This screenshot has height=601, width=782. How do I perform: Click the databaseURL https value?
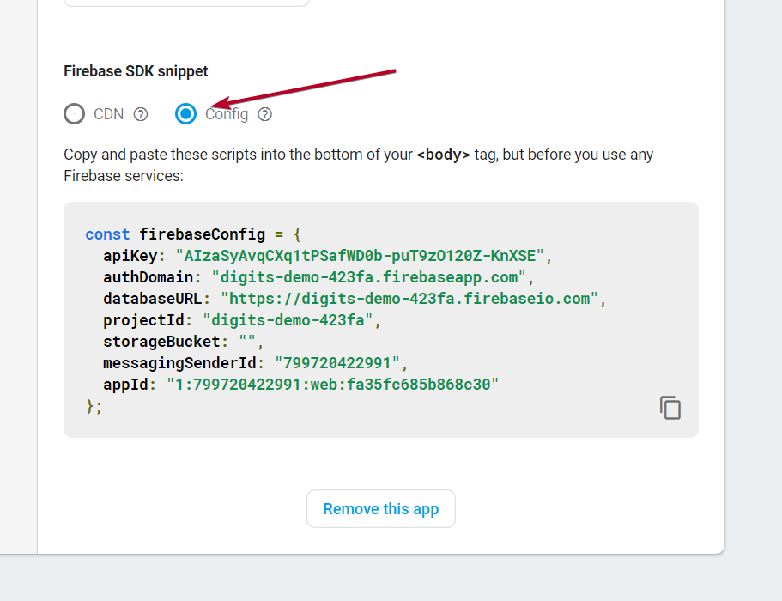tap(409, 299)
